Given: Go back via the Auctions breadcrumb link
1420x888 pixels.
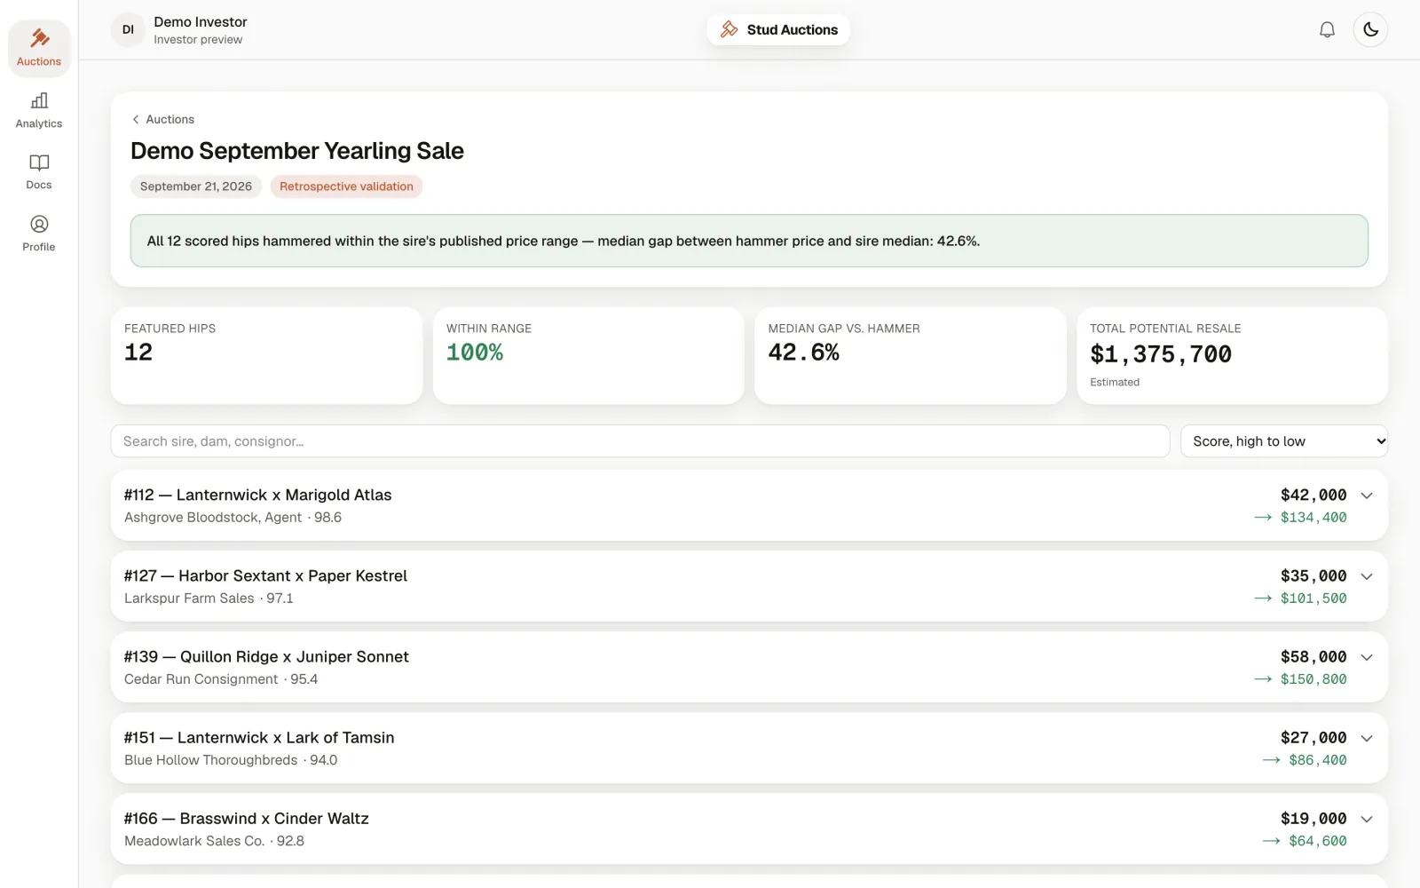Looking at the screenshot, I should point(163,119).
